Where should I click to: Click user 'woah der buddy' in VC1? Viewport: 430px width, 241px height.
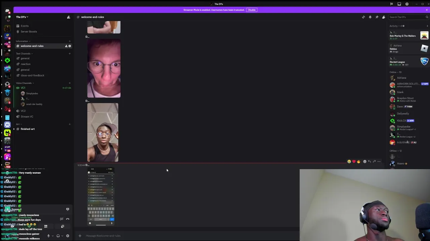(34, 104)
